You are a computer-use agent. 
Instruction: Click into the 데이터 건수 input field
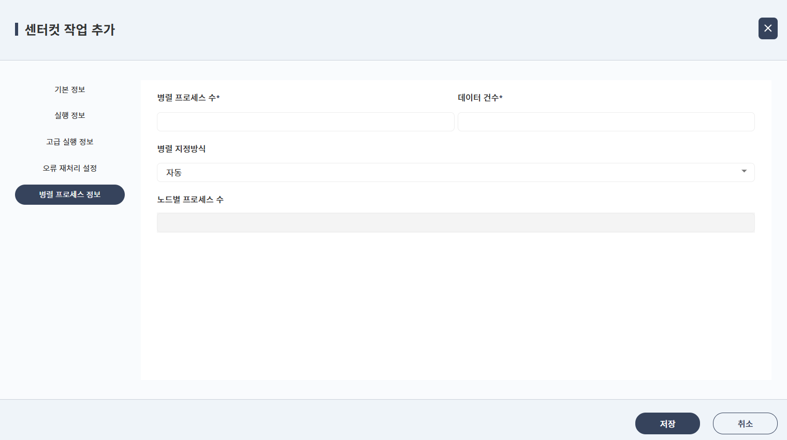tap(606, 122)
